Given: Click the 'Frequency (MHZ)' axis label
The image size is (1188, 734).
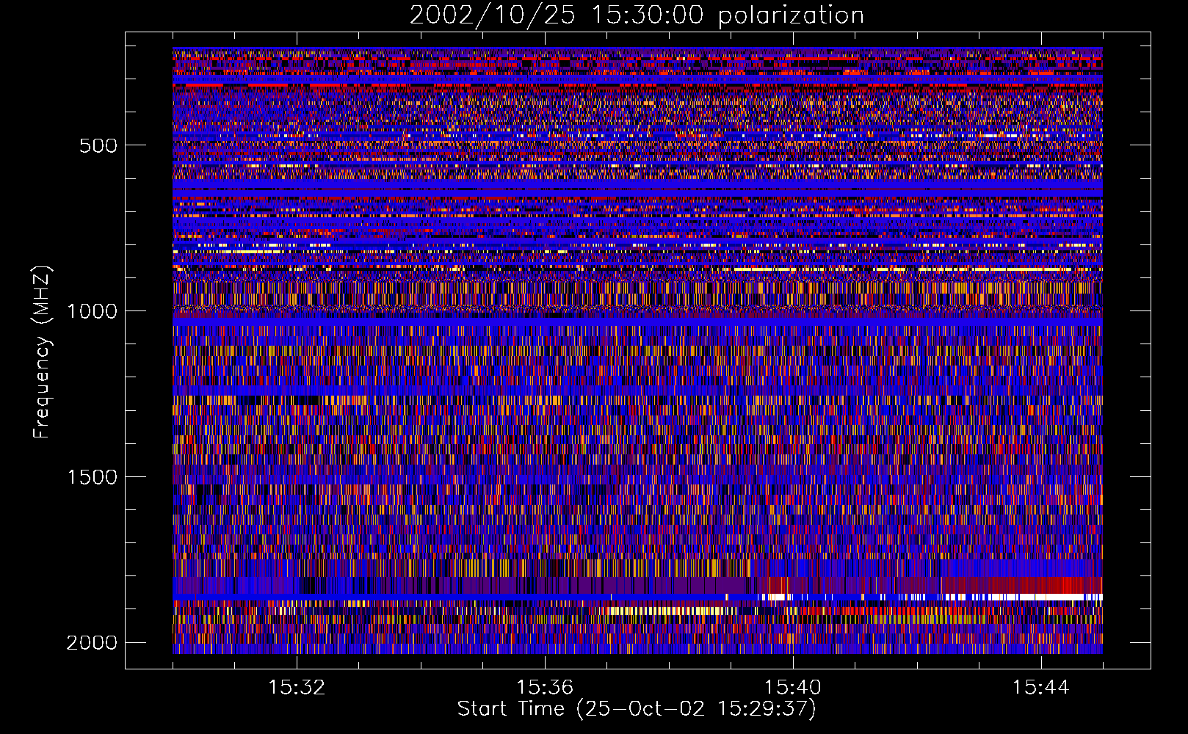Looking at the screenshot, I should (x=42, y=352).
